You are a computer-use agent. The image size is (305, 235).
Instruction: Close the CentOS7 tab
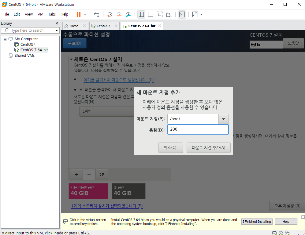point(116,26)
